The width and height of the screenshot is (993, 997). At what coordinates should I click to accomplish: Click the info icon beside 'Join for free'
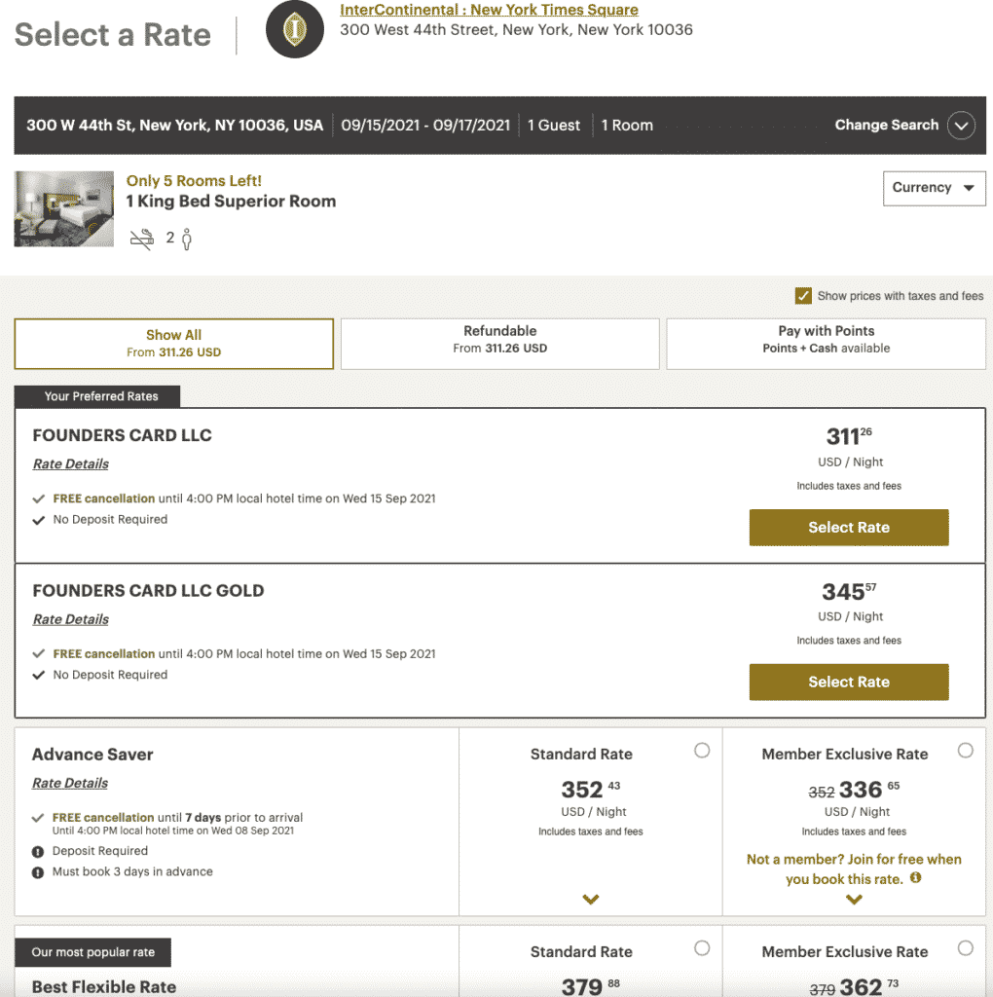click(916, 878)
